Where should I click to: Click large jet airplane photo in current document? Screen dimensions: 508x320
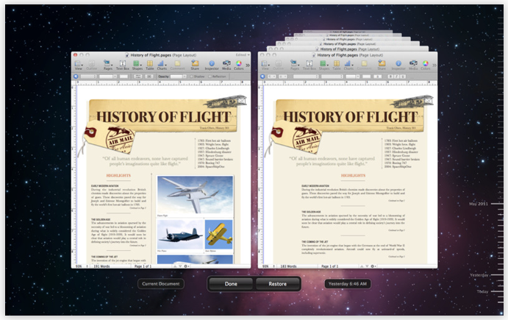195,195
